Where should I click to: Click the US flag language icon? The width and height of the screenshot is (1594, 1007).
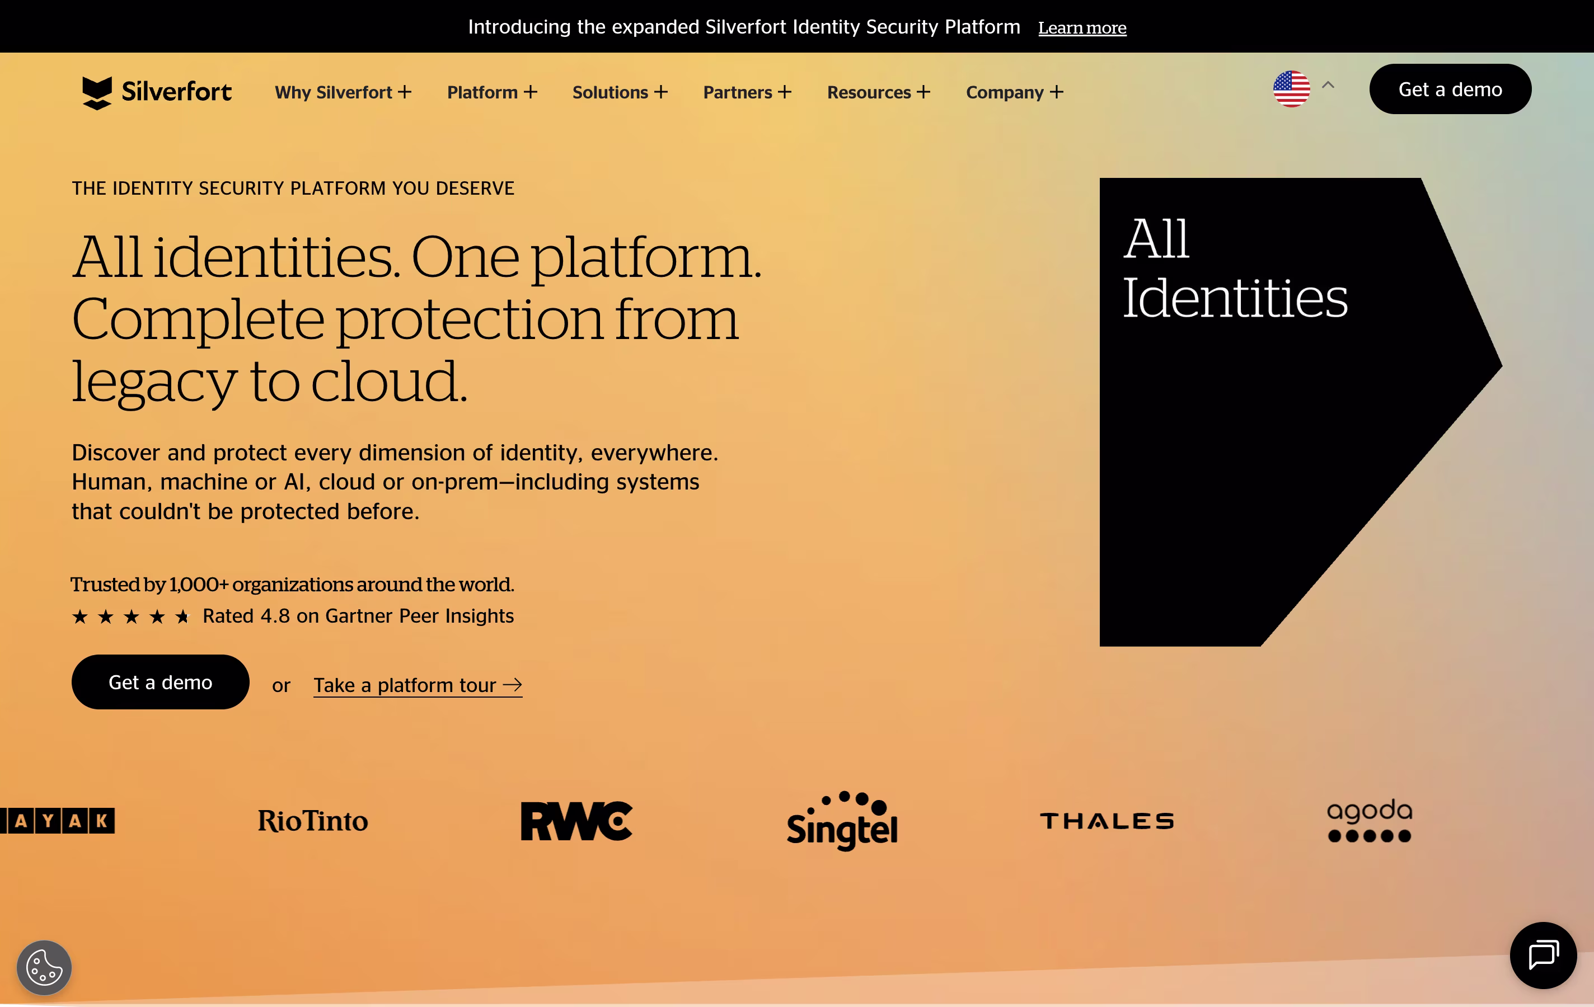coord(1291,88)
